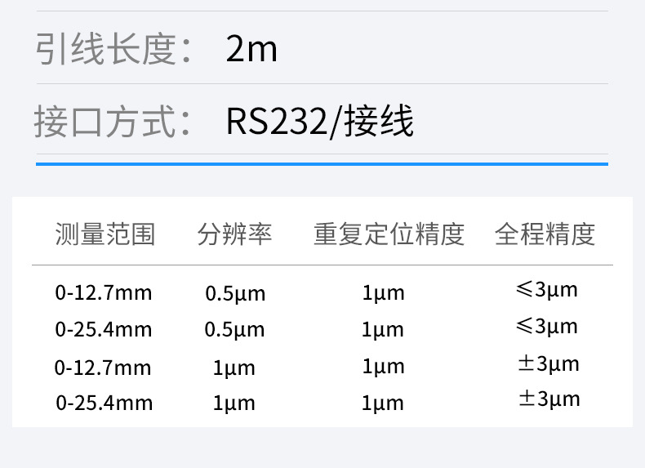Select the RS232/接线 interface value
Screen dimensions: 645x468
(x=320, y=122)
